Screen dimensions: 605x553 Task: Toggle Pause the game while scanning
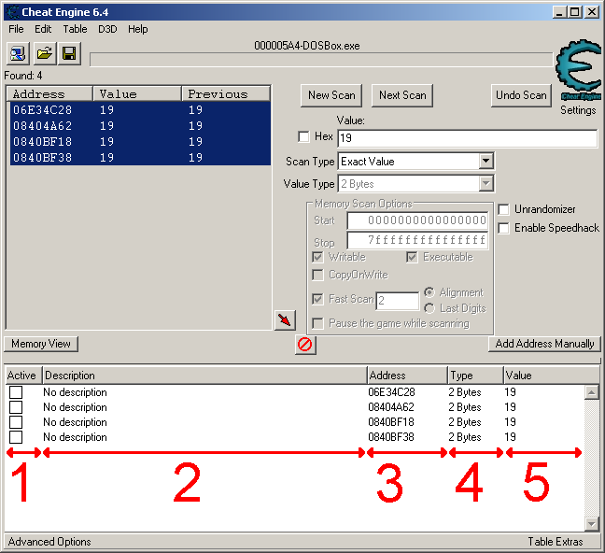pos(317,323)
